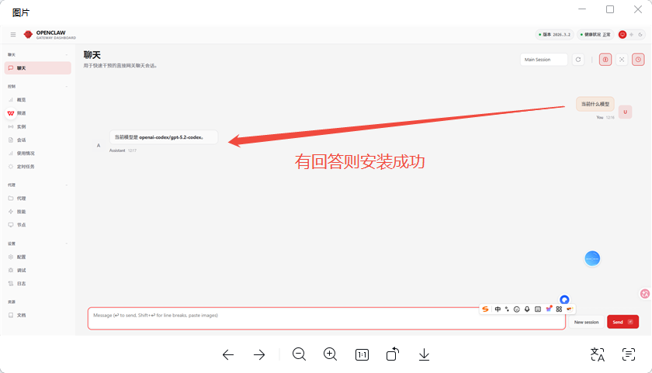This screenshot has height=373, width=652.
Task: Select the dark theme moon icon
Action: pyautogui.click(x=640, y=34)
